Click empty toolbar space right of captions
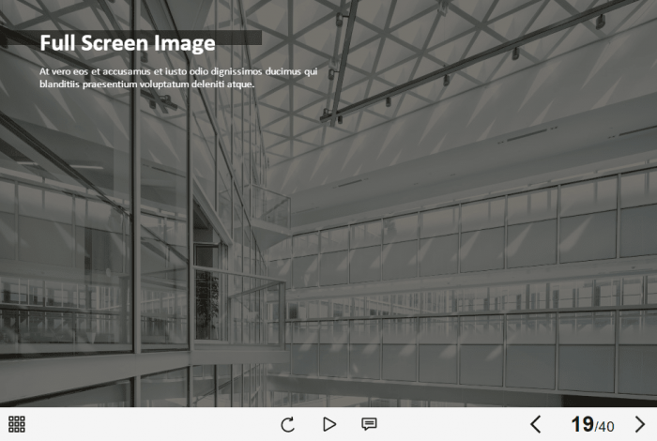 pyautogui.click(x=451, y=424)
